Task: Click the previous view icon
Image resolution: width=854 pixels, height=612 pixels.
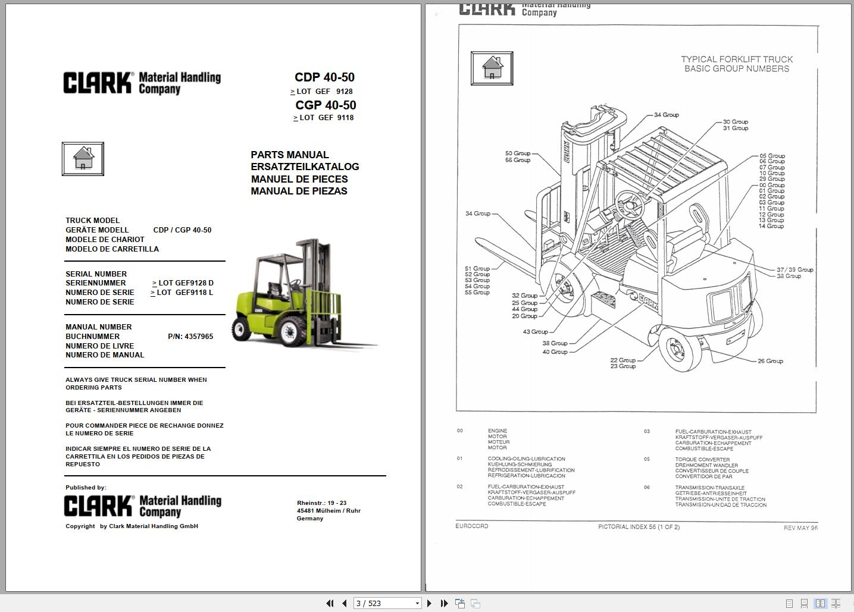Action: coord(460,603)
